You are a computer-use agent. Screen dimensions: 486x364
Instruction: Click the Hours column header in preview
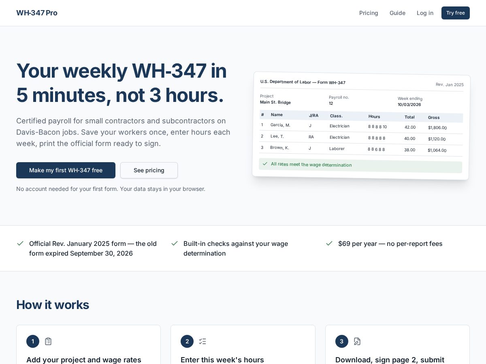pos(374,116)
